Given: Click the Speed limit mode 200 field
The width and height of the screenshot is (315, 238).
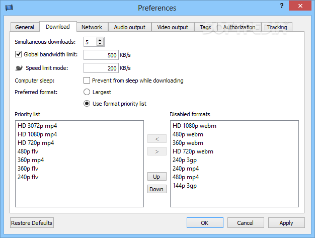Looking at the screenshot, I should click(101, 68).
